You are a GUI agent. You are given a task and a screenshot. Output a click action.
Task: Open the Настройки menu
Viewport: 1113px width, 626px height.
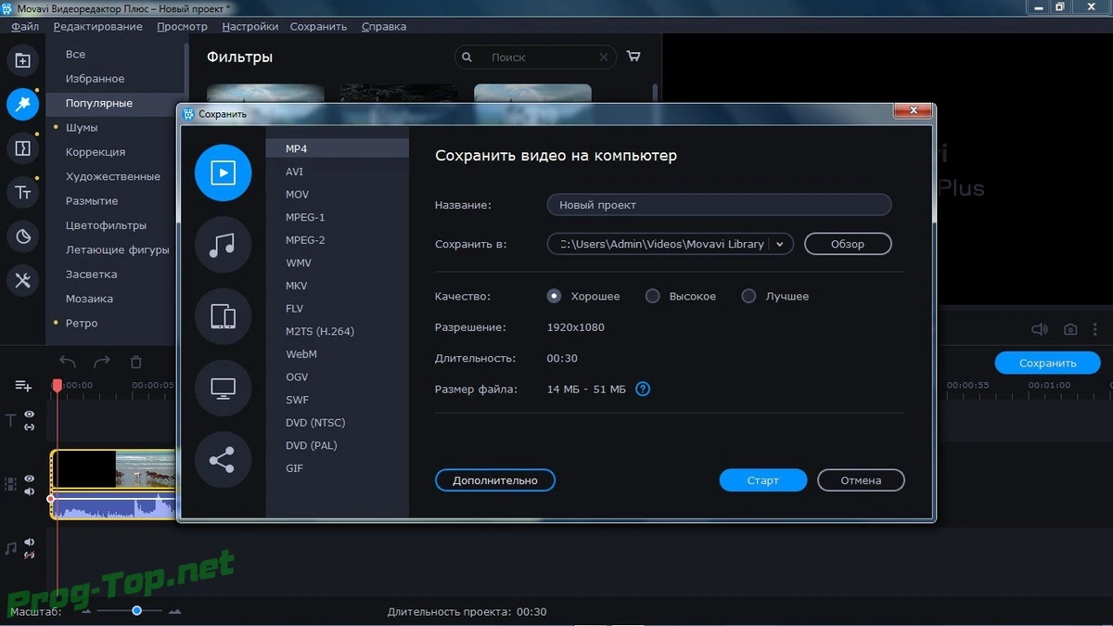(250, 26)
